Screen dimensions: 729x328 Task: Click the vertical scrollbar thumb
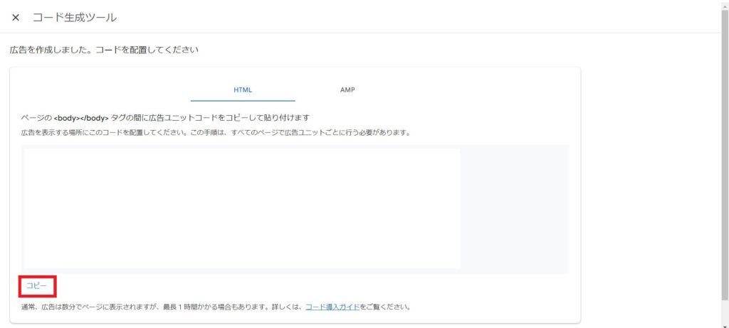click(x=724, y=142)
